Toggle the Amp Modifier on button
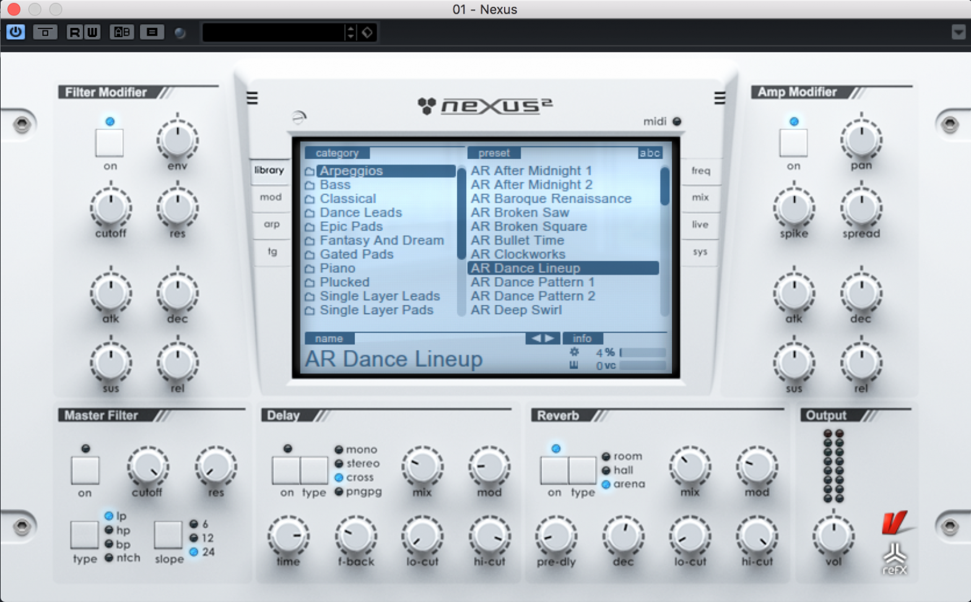 point(793,143)
